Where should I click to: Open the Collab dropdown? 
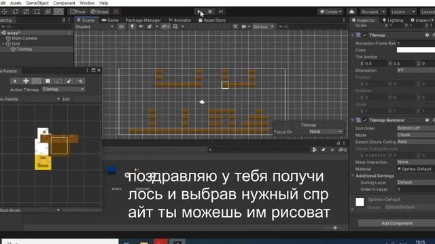[x=331, y=12]
